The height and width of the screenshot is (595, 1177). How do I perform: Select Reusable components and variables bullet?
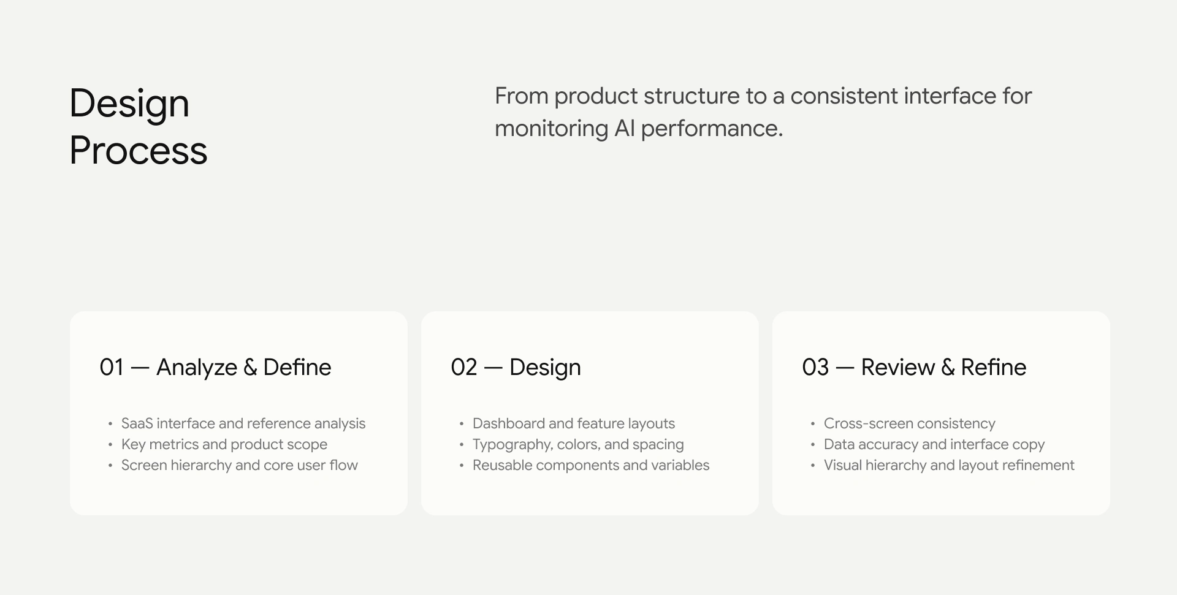point(591,465)
